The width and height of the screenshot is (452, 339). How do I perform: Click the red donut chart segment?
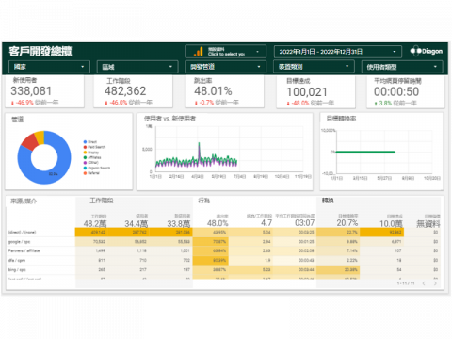[29, 142]
